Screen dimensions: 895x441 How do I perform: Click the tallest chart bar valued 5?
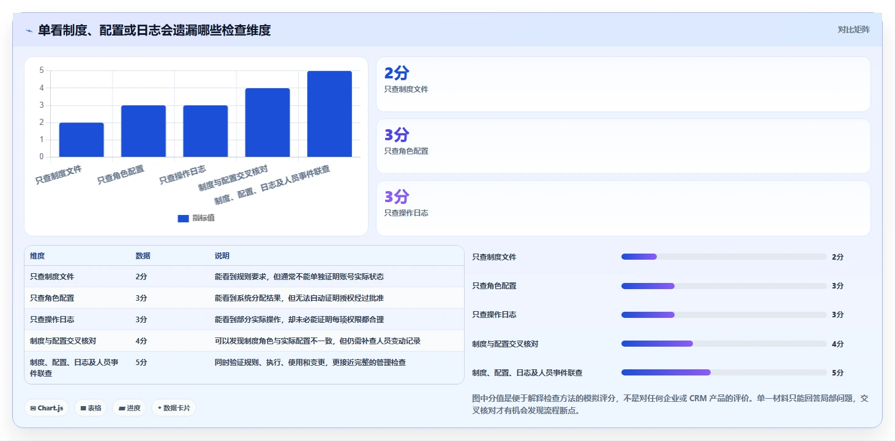click(329, 114)
